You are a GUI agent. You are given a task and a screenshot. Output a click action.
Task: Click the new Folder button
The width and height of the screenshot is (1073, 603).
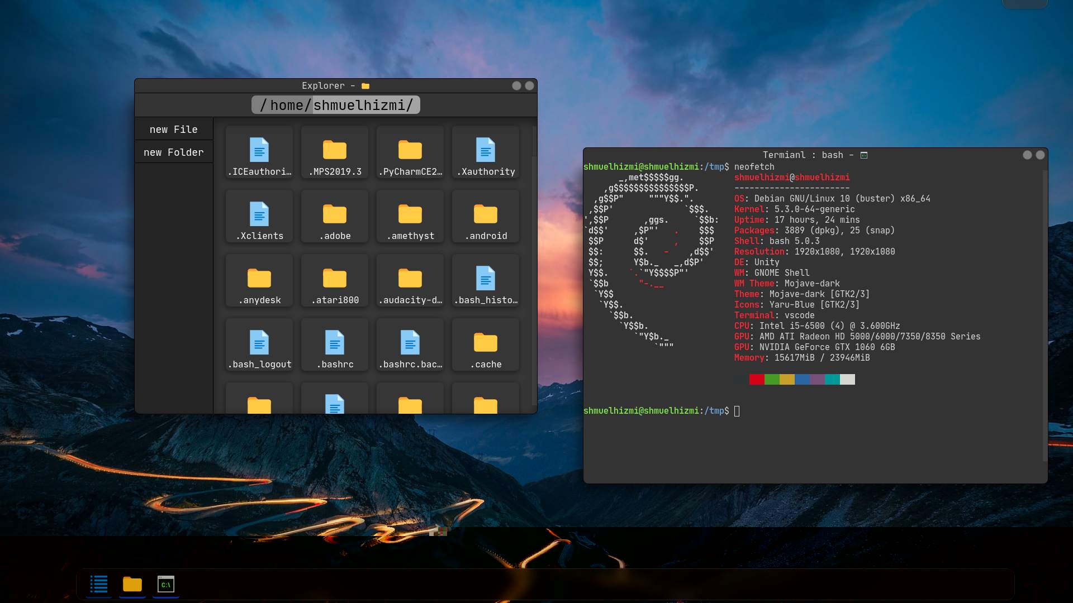(x=173, y=152)
